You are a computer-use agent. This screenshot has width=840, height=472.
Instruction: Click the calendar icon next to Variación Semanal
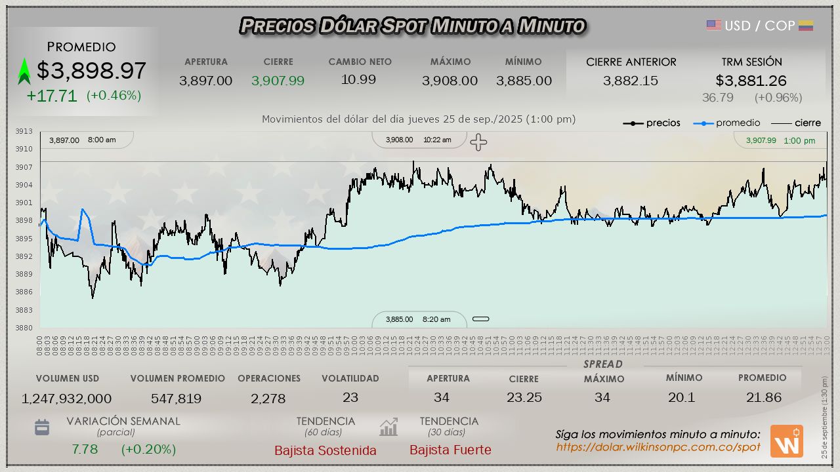(42, 427)
